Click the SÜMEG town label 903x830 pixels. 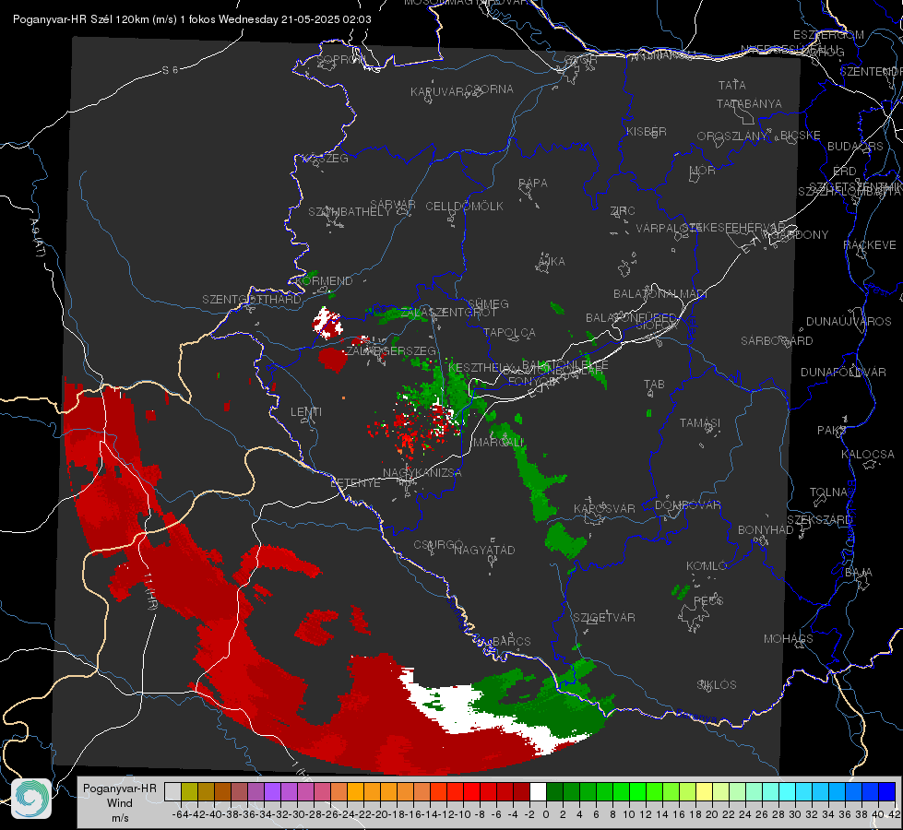(488, 303)
